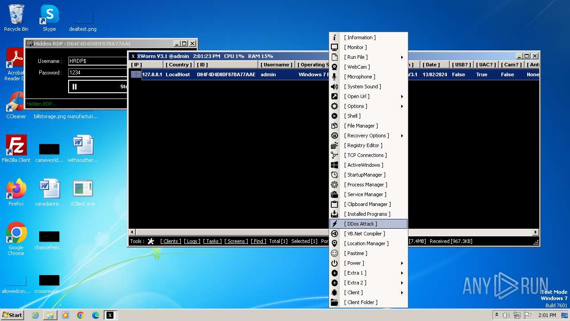This screenshot has width=570, height=321.
Task: Click the System Sound speaker icon
Action: [334, 86]
